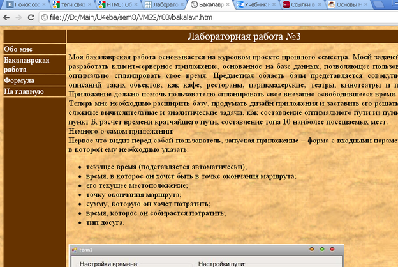This screenshot has width=398, height=267.
Task: Switch to the 'Ссылки в' tab
Action: 303,4
